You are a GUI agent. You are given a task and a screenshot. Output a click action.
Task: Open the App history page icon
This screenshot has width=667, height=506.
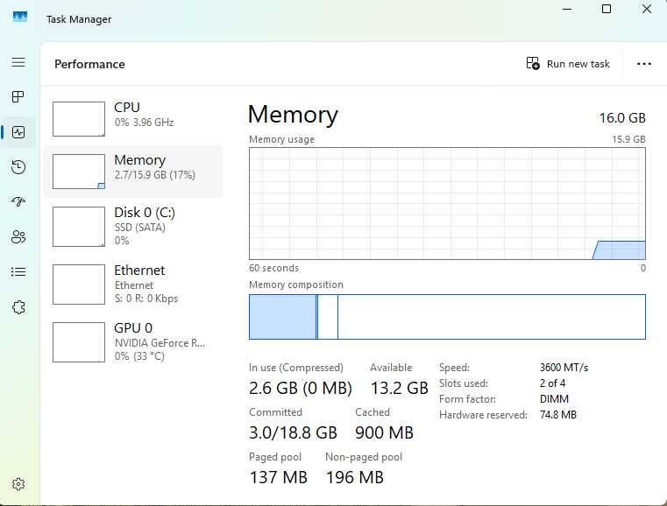pos(18,167)
